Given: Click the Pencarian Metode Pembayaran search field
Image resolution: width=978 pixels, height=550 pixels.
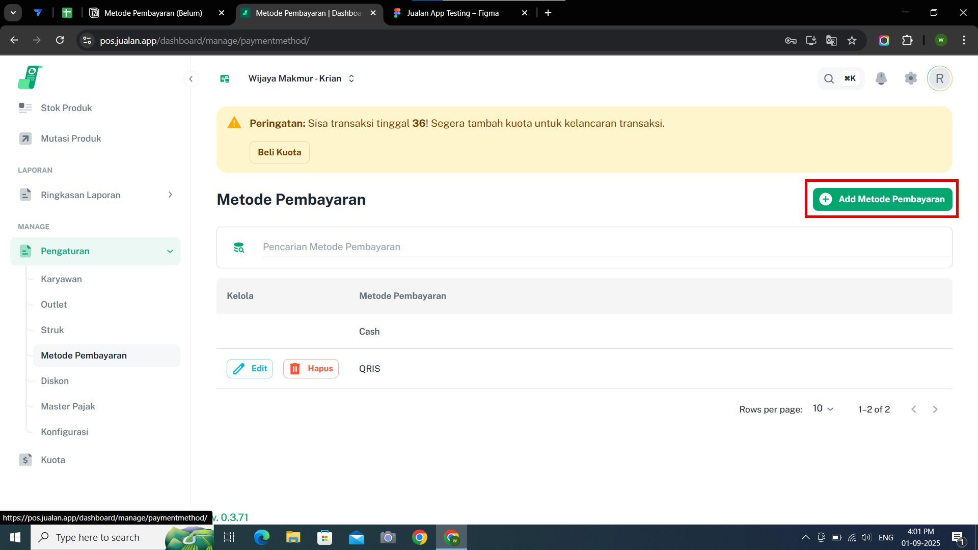Looking at the screenshot, I should 605,247.
